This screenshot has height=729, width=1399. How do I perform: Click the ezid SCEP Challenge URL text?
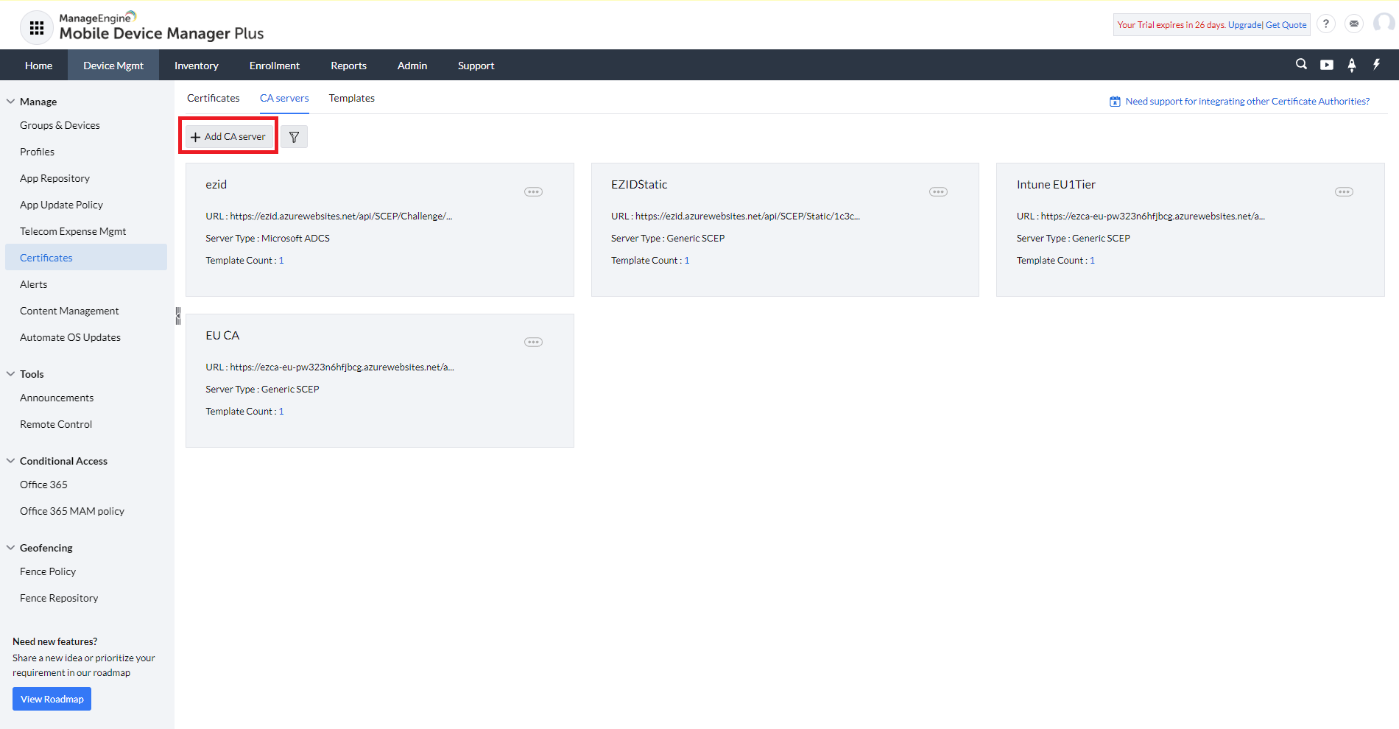pos(328,216)
